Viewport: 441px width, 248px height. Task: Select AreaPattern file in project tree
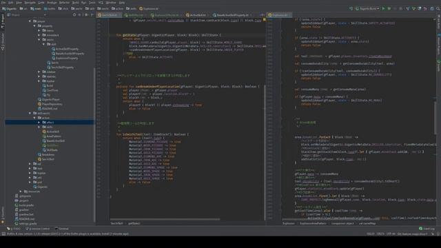(x=51, y=136)
